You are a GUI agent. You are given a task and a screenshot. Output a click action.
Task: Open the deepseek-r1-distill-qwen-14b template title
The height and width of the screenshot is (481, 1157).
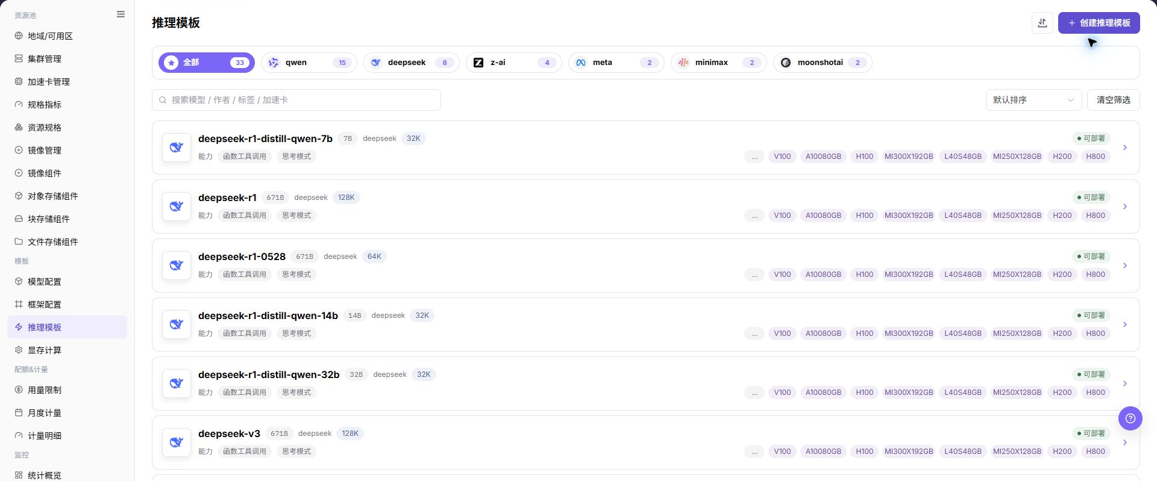[268, 315]
